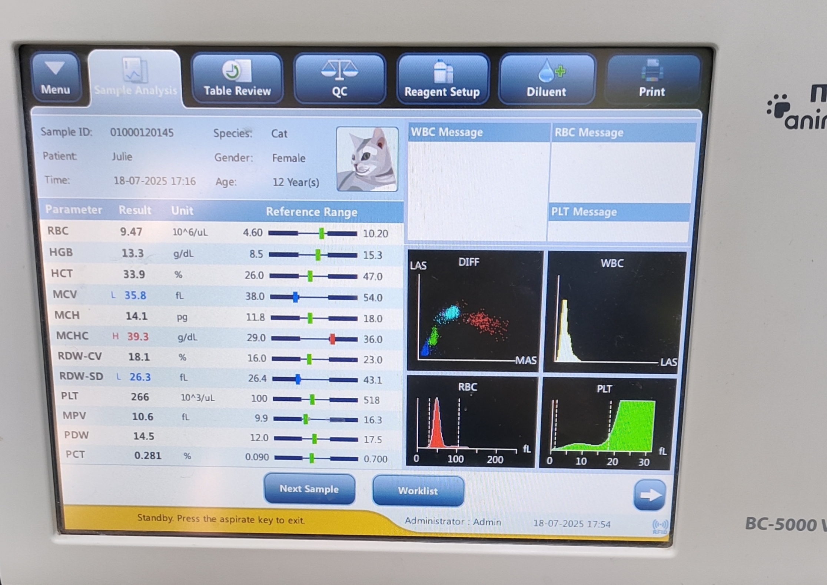827x585 pixels.
Task: Go to next page arrow
Action: (x=650, y=495)
